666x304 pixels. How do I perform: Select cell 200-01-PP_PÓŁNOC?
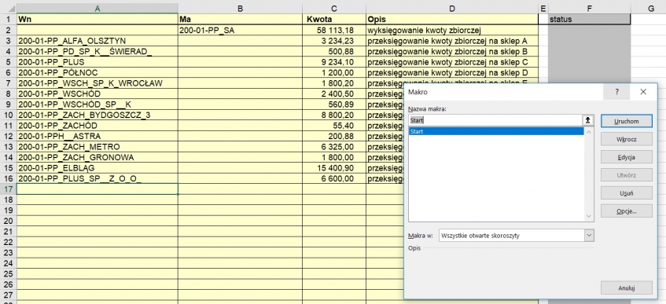pyautogui.click(x=98, y=72)
